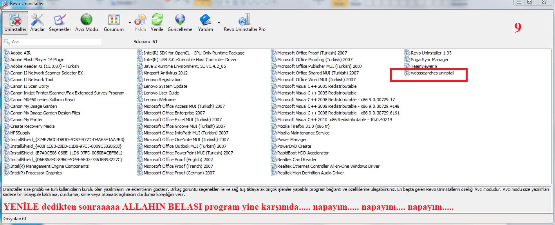Click the Görünüm view icon
Image resolution: width=555 pixels, height=225 pixels.
pos(114,22)
